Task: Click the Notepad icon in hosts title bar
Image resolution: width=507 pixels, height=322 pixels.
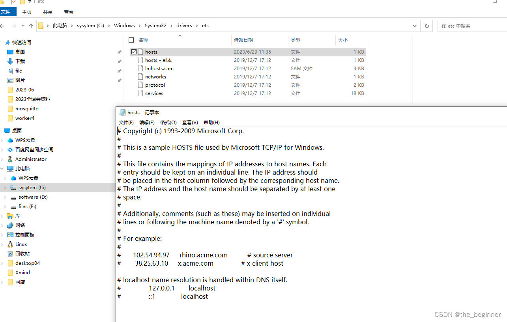Action: click(122, 112)
